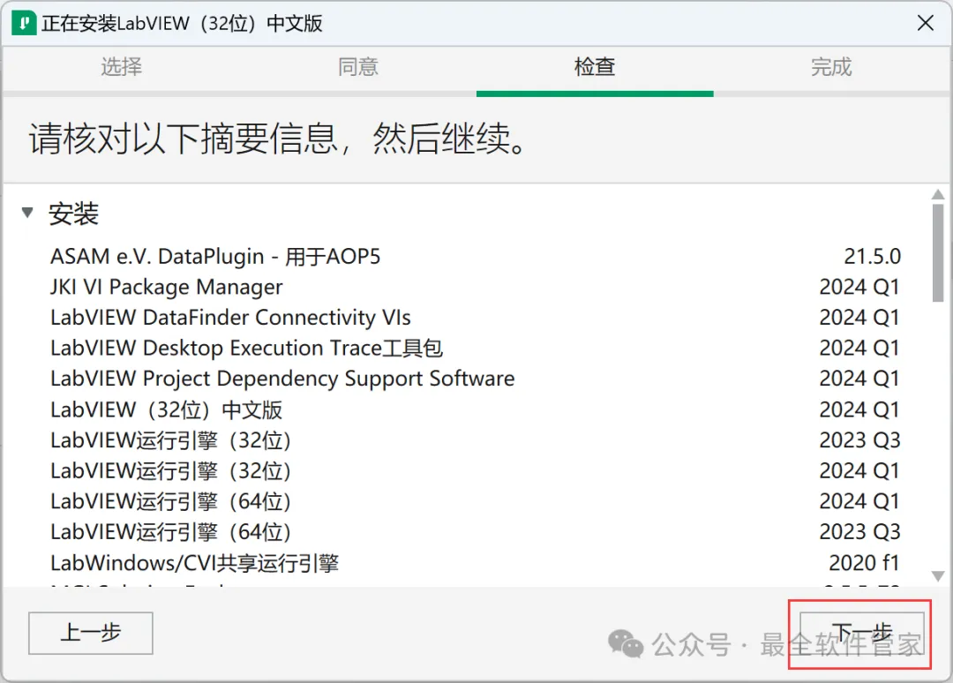Click the scrollbar up arrow
This screenshot has width=953, height=683.
pyautogui.click(x=938, y=194)
